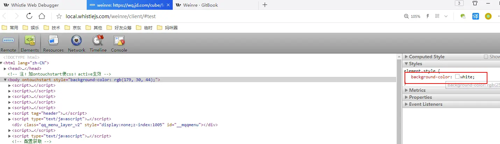Open the Timeline panel
Image resolution: width=500 pixels, height=144 pixels.
98,44
